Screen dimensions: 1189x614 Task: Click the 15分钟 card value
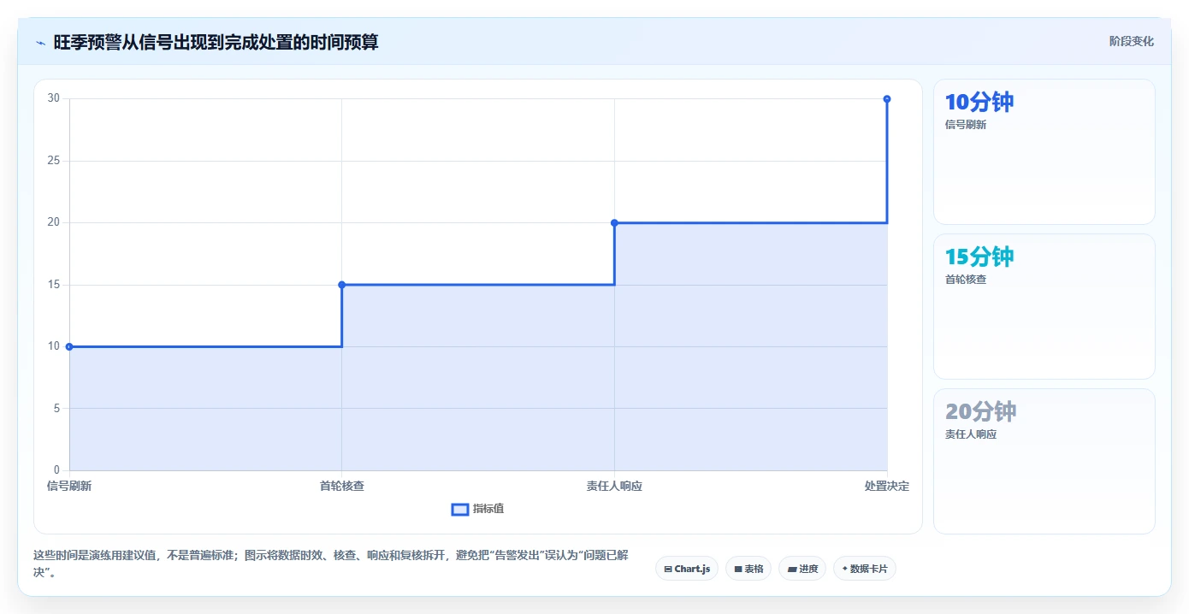(x=979, y=257)
